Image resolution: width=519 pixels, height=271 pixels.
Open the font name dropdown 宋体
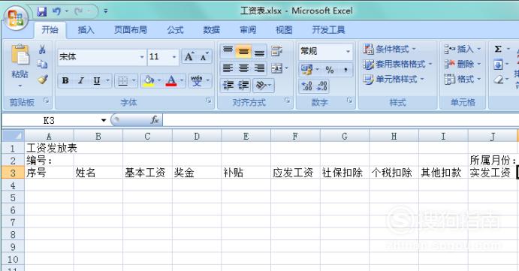[x=142, y=57]
